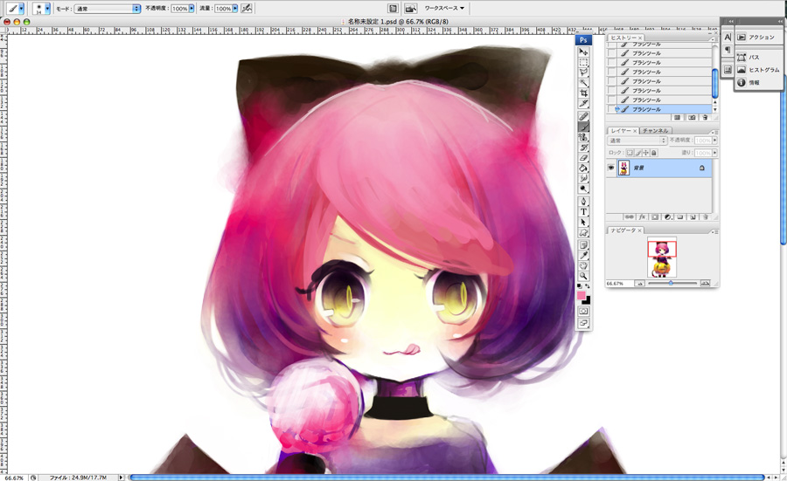Create new snapshot in History panel

[x=693, y=117]
